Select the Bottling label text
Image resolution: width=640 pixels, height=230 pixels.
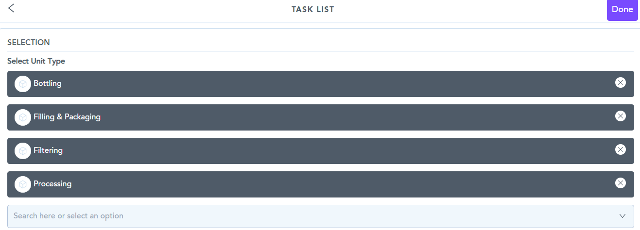pyautogui.click(x=48, y=83)
